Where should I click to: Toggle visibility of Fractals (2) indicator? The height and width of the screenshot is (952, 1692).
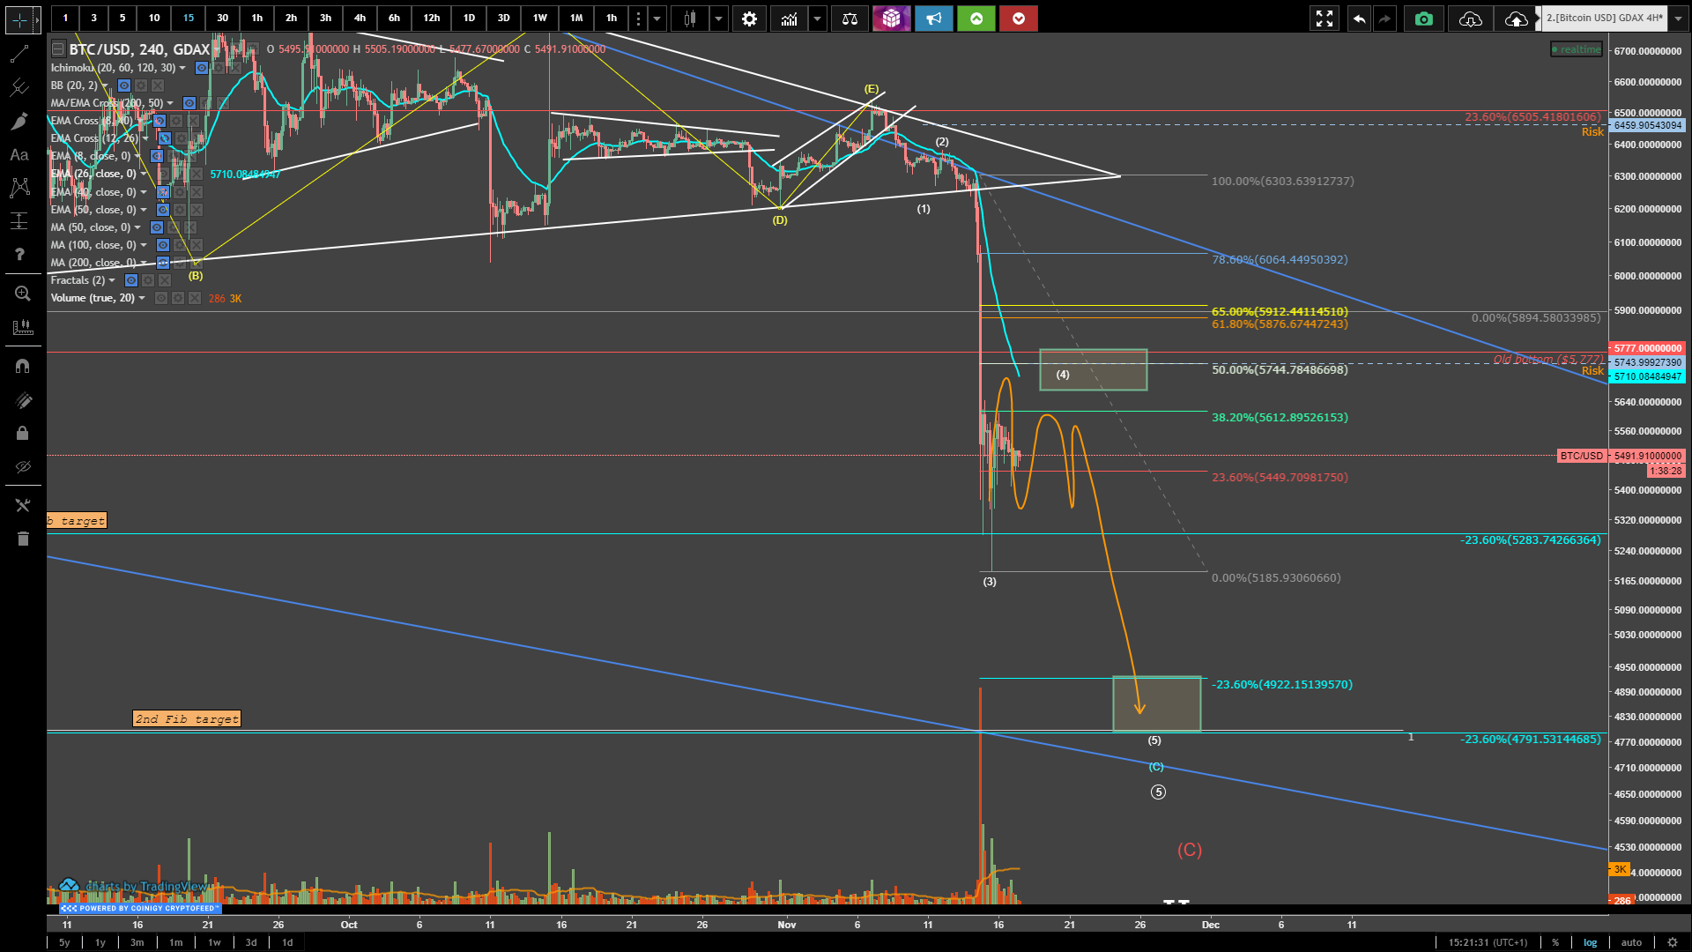pyautogui.click(x=131, y=280)
